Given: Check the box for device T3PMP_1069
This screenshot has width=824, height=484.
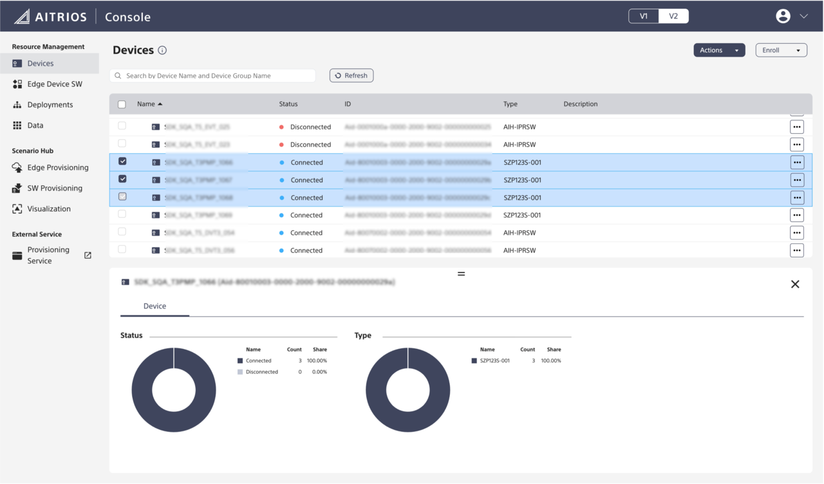Looking at the screenshot, I should (x=122, y=214).
